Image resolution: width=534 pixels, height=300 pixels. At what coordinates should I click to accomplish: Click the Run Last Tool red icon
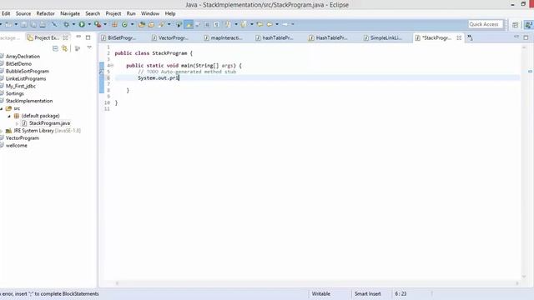pos(98,24)
